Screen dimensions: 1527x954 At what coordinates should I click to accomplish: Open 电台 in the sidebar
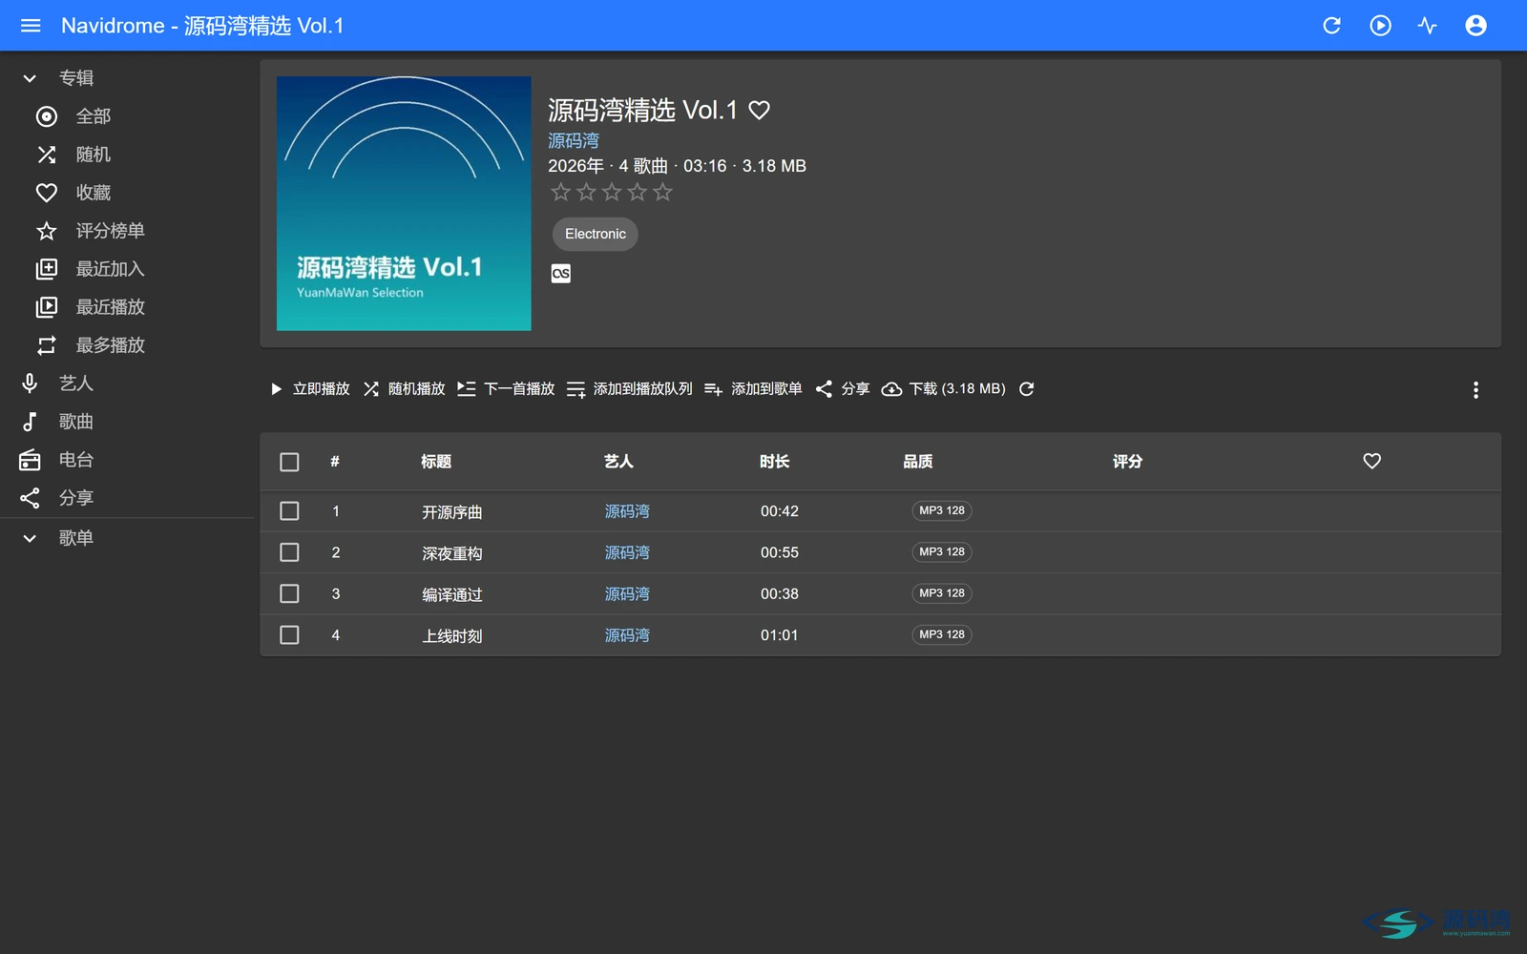(127, 460)
